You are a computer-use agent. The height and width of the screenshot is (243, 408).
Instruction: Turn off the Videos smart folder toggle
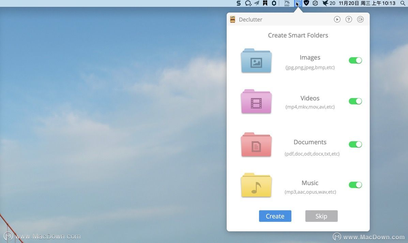pyautogui.click(x=355, y=101)
